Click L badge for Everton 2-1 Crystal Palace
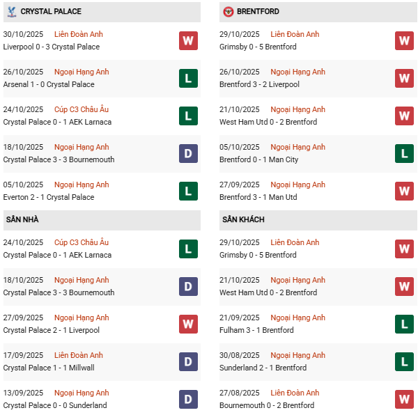Screen dimensions: 418x415 click(x=188, y=191)
